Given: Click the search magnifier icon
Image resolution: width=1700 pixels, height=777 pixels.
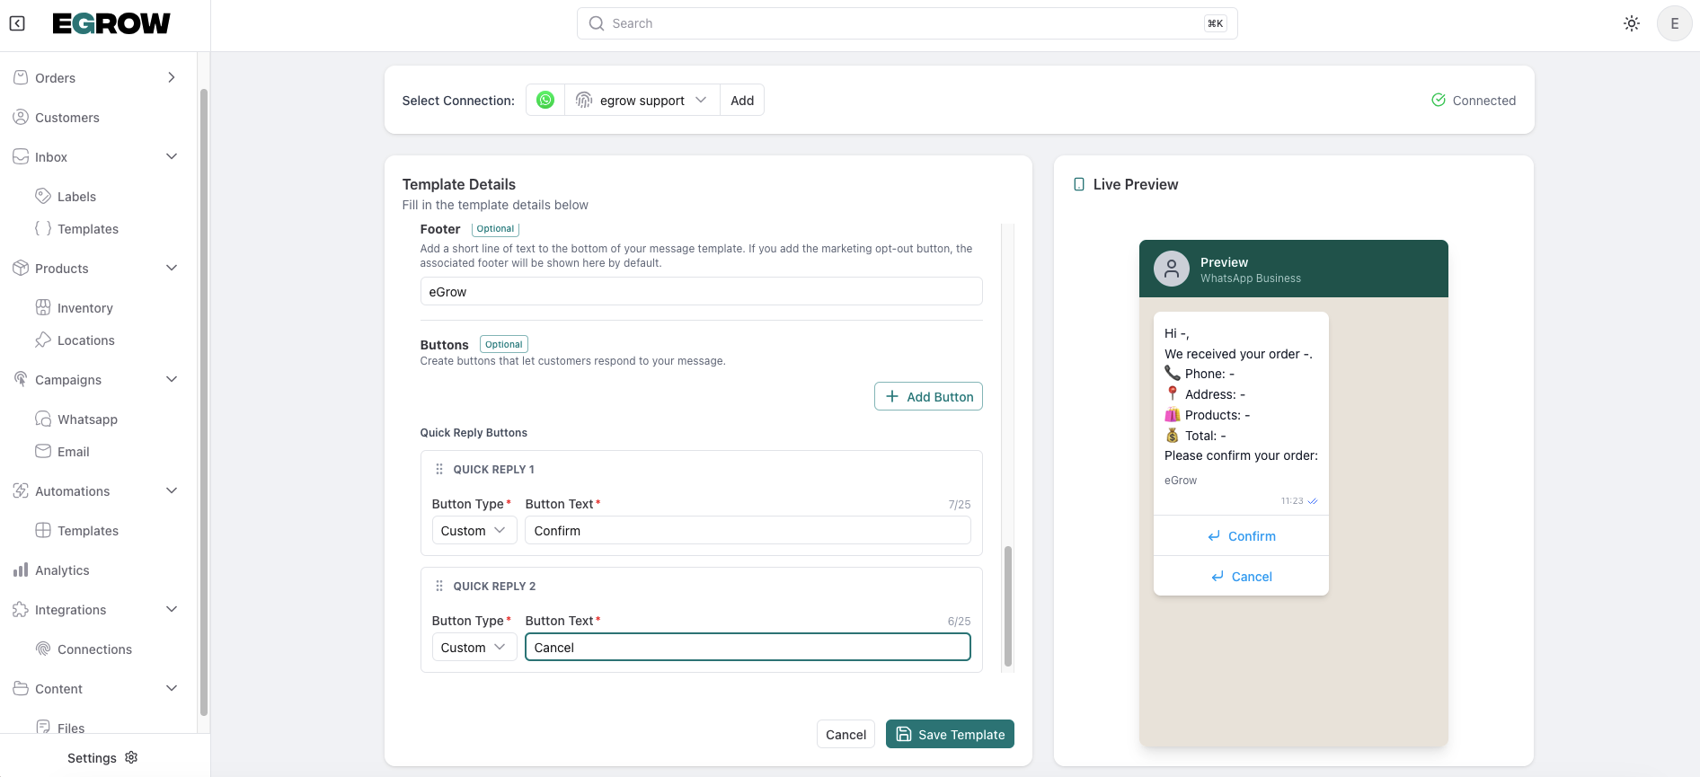Looking at the screenshot, I should [x=597, y=23].
